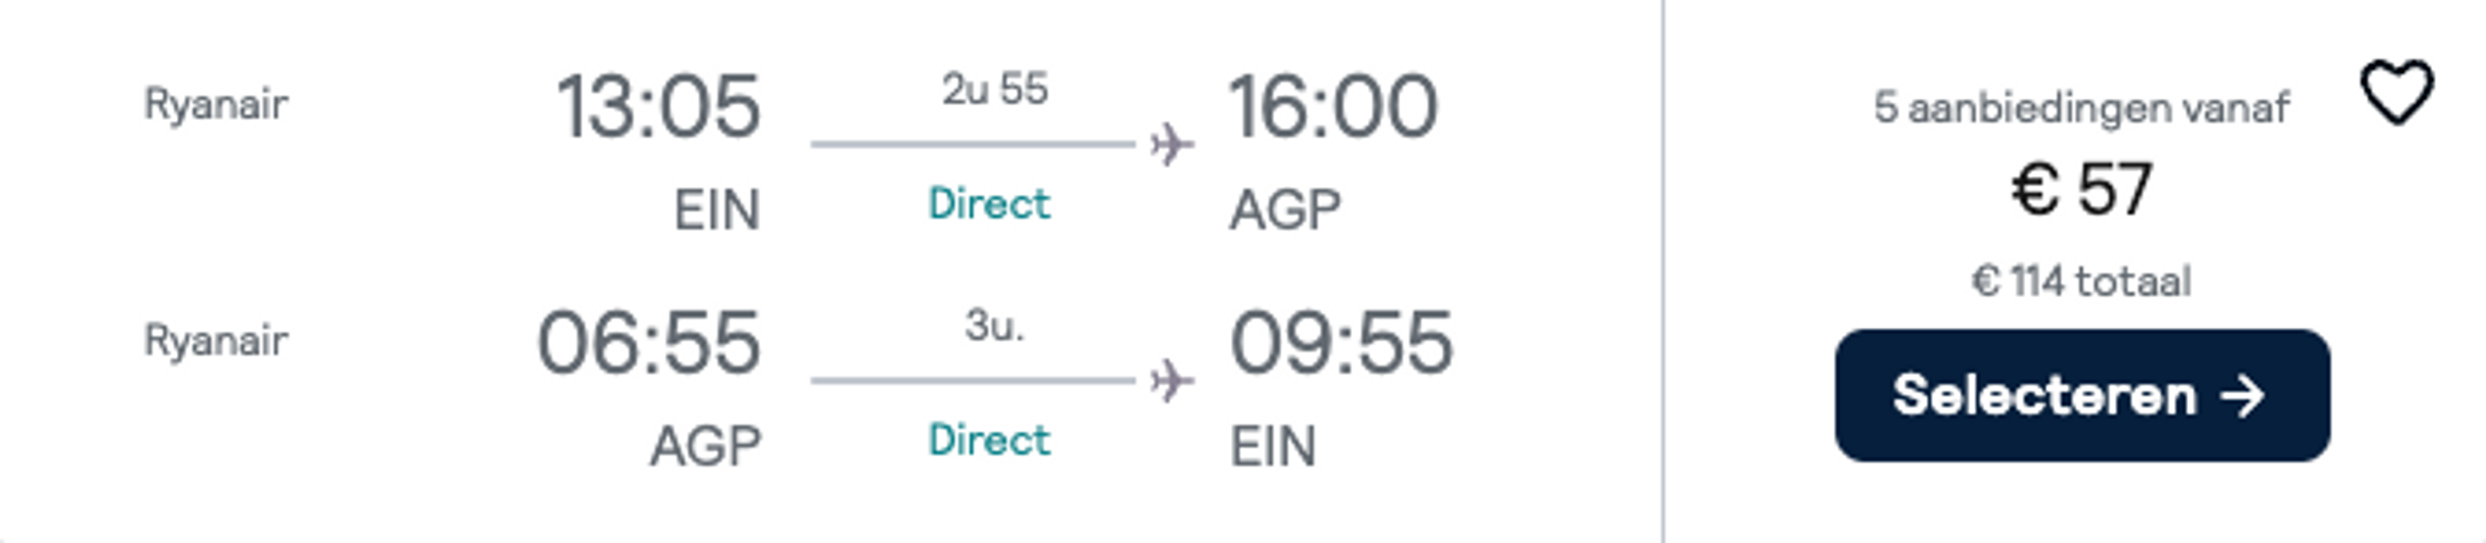
Task: Click the outbound flight airplane icon
Action: (x=1172, y=144)
